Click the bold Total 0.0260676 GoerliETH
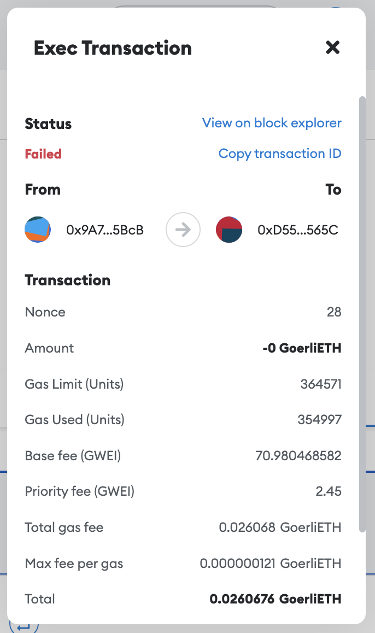Image resolution: width=375 pixels, height=633 pixels. tap(276, 599)
